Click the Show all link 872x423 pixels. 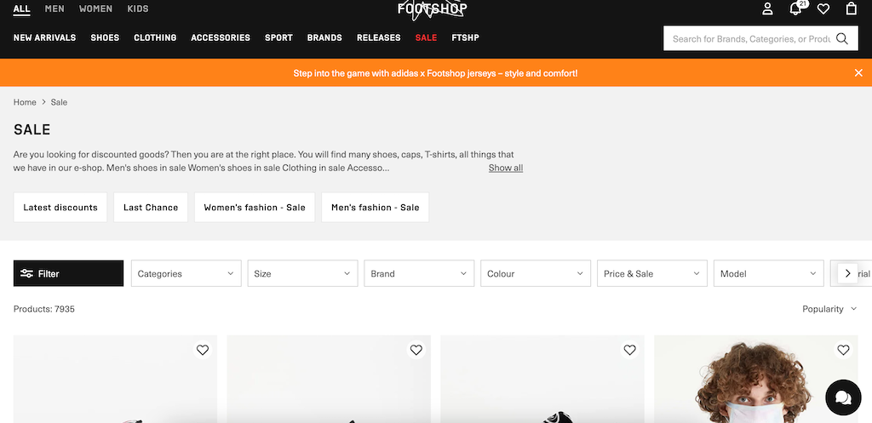tap(506, 168)
